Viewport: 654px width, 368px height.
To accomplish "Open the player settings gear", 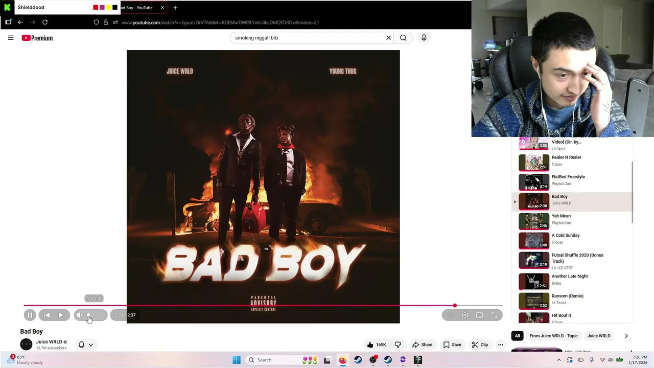I will coord(465,315).
